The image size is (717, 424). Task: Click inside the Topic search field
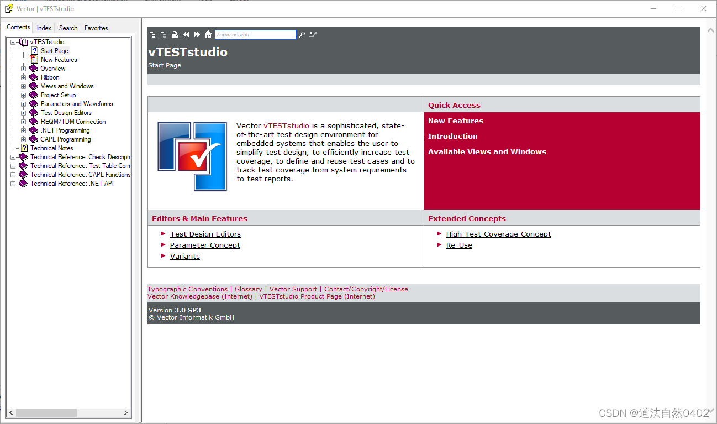pos(255,34)
